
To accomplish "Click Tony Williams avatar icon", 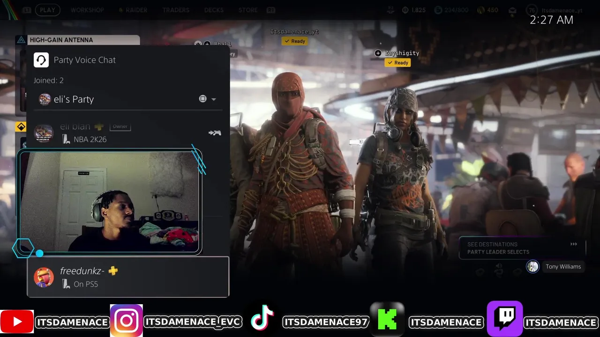I will coord(532,267).
